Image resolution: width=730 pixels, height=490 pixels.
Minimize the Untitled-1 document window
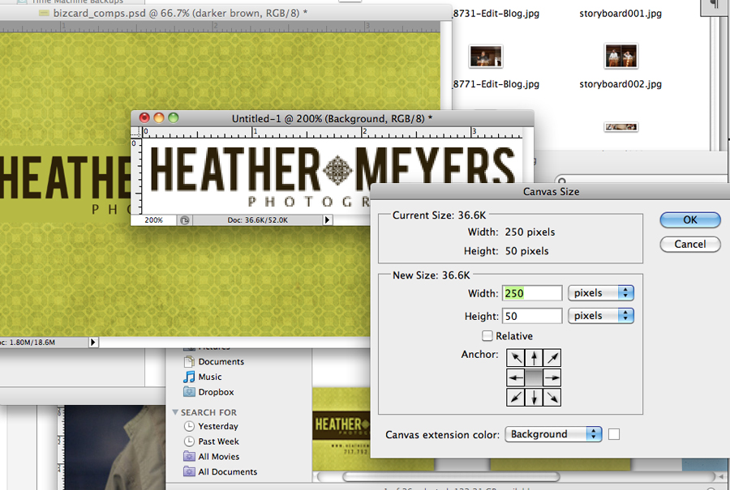[x=159, y=118]
